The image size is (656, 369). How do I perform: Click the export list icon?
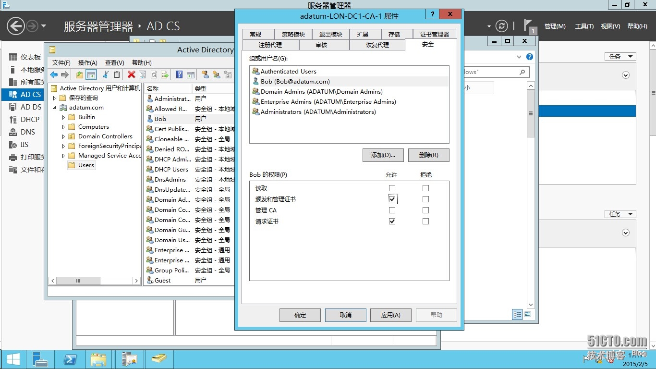click(165, 74)
